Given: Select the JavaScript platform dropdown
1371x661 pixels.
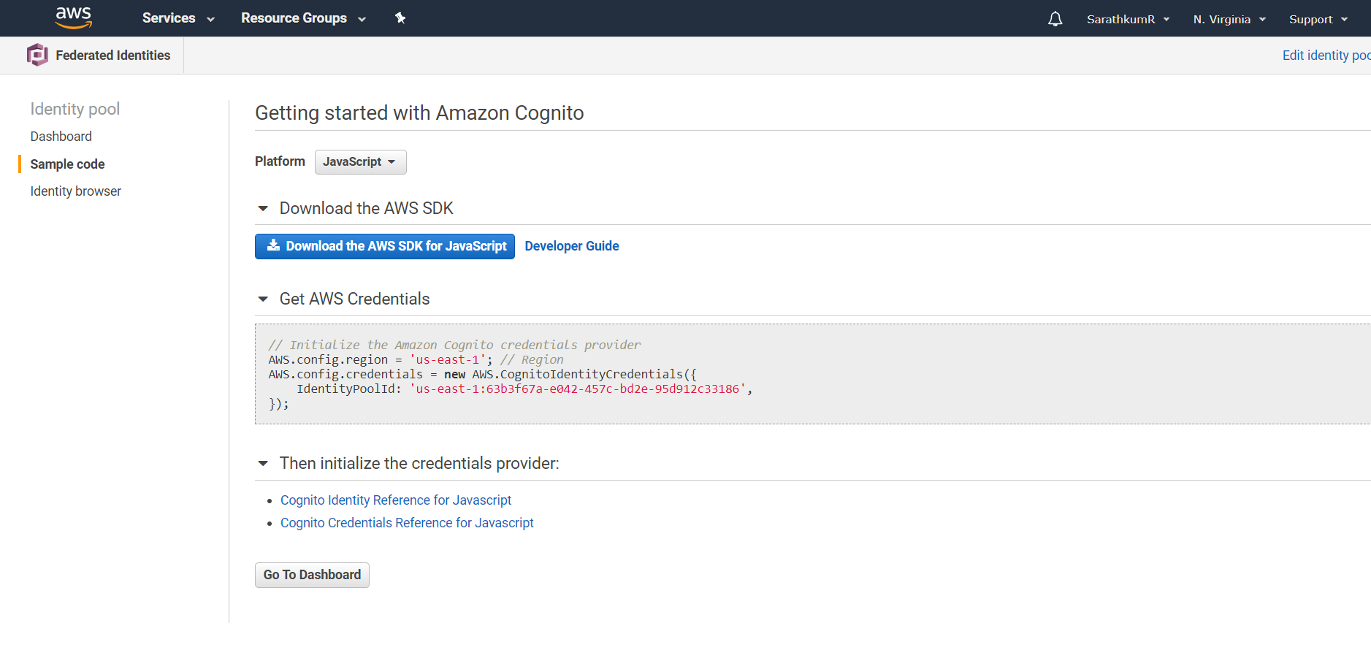Looking at the screenshot, I should 360,162.
